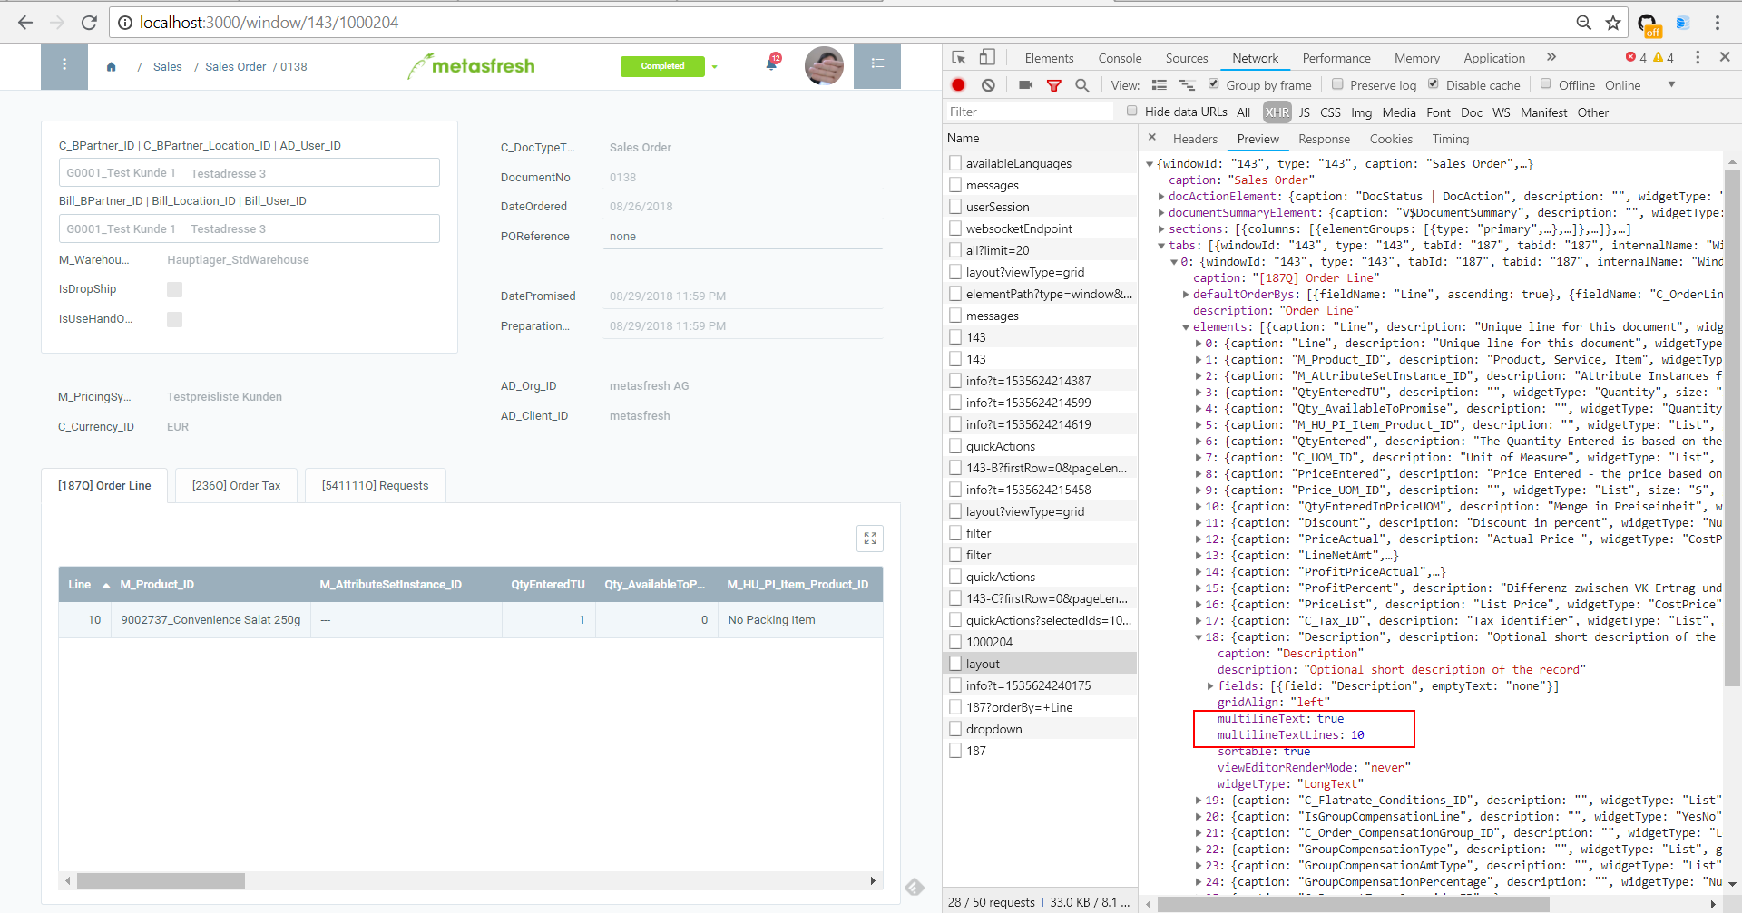Go to Sales Order breadcrumb link

coord(235,67)
